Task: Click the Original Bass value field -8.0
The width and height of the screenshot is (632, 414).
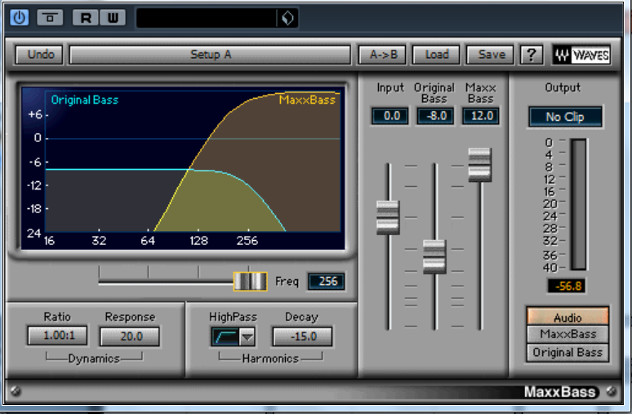Action: coord(436,116)
